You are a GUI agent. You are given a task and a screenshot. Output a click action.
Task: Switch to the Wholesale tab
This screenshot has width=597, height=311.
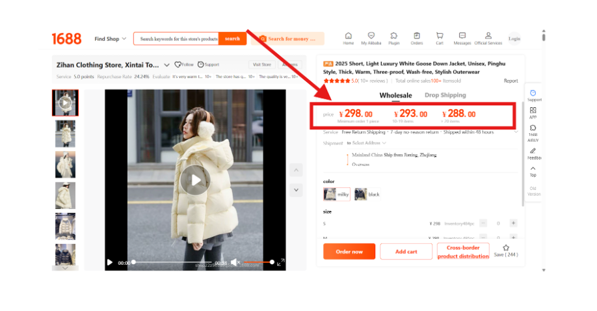click(x=395, y=95)
